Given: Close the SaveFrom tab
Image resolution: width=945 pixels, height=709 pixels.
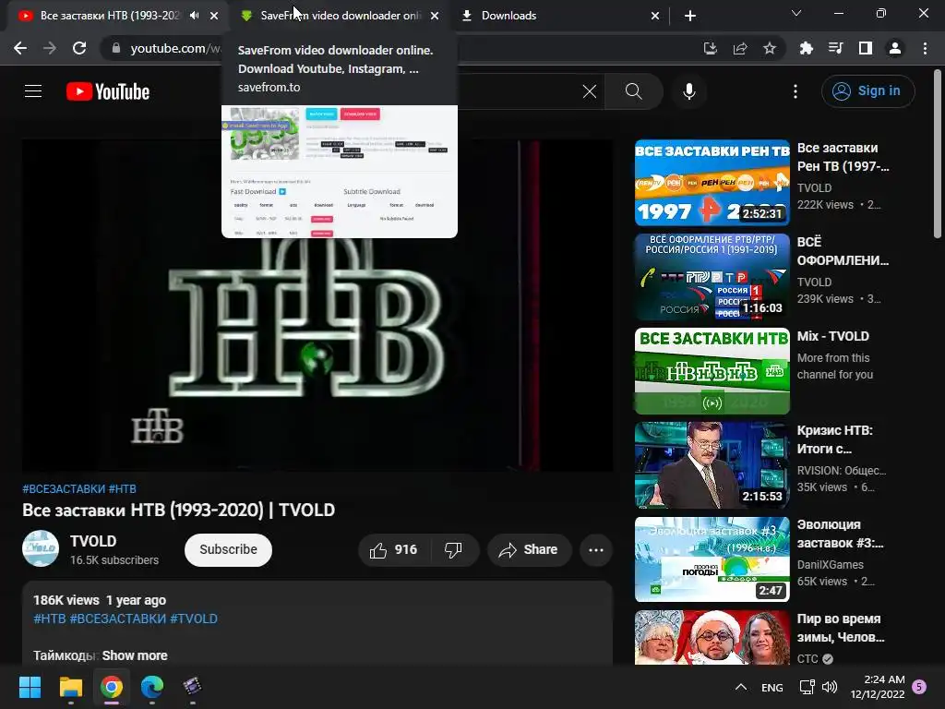Looking at the screenshot, I should [435, 16].
